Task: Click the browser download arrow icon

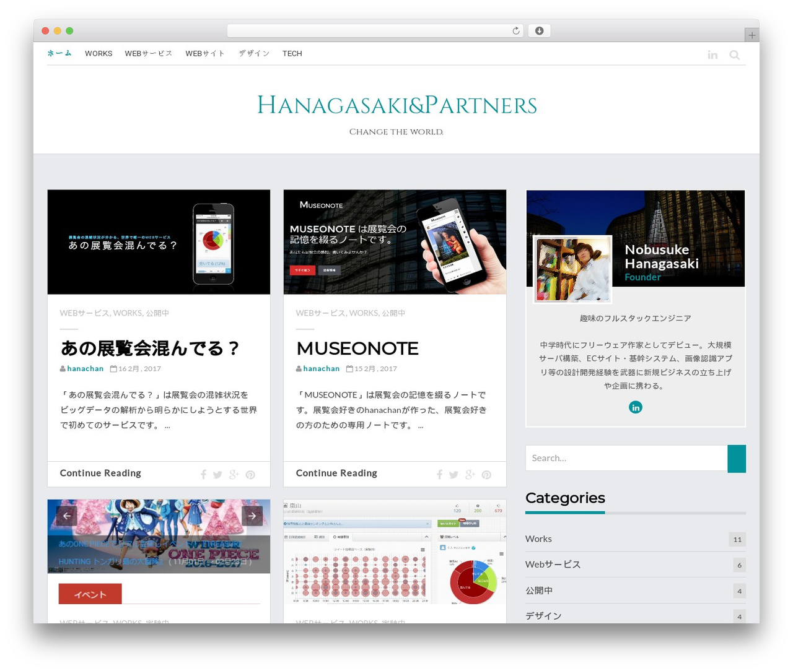Action: [x=539, y=31]
